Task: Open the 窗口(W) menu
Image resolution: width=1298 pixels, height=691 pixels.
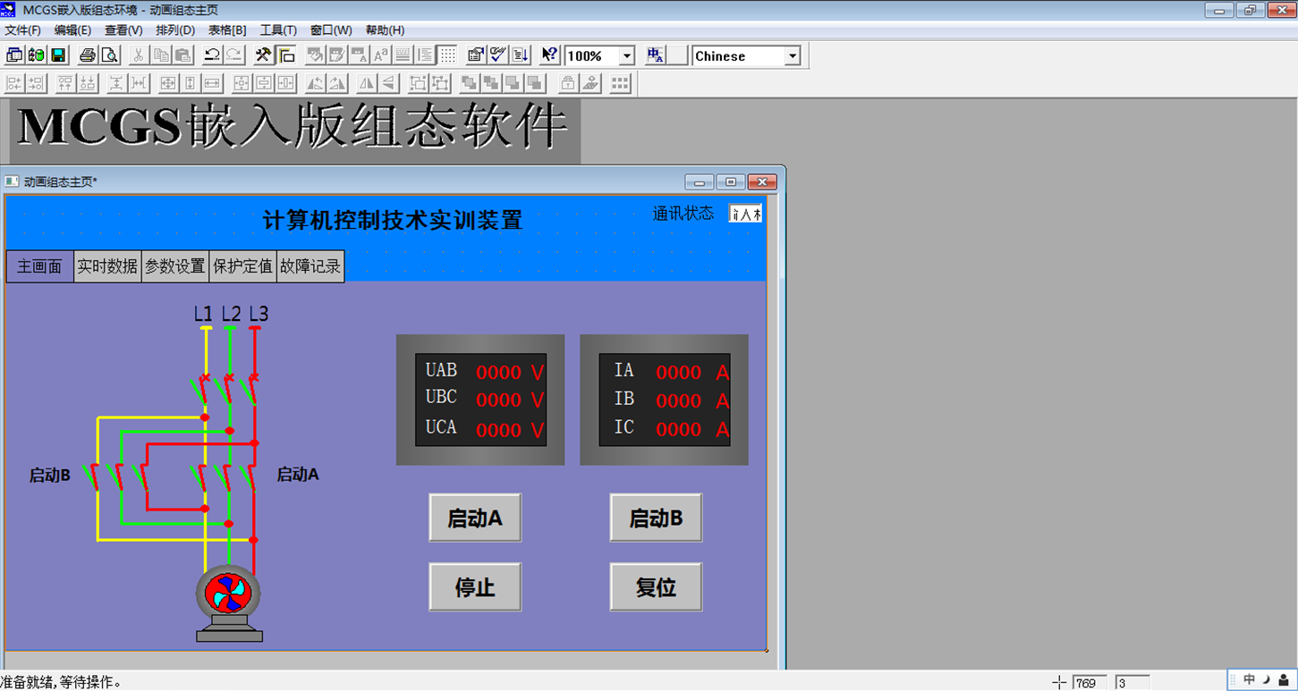Action: click(331, 30)
